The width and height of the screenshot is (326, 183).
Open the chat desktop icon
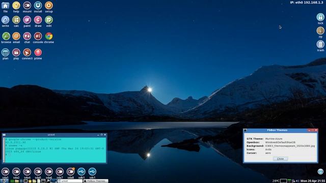27,36
